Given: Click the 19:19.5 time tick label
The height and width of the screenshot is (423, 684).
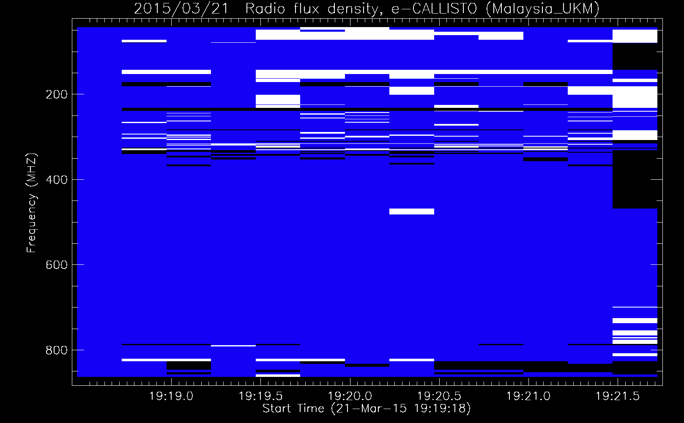Looking at the screenshot, I should (x=260, y=396).
